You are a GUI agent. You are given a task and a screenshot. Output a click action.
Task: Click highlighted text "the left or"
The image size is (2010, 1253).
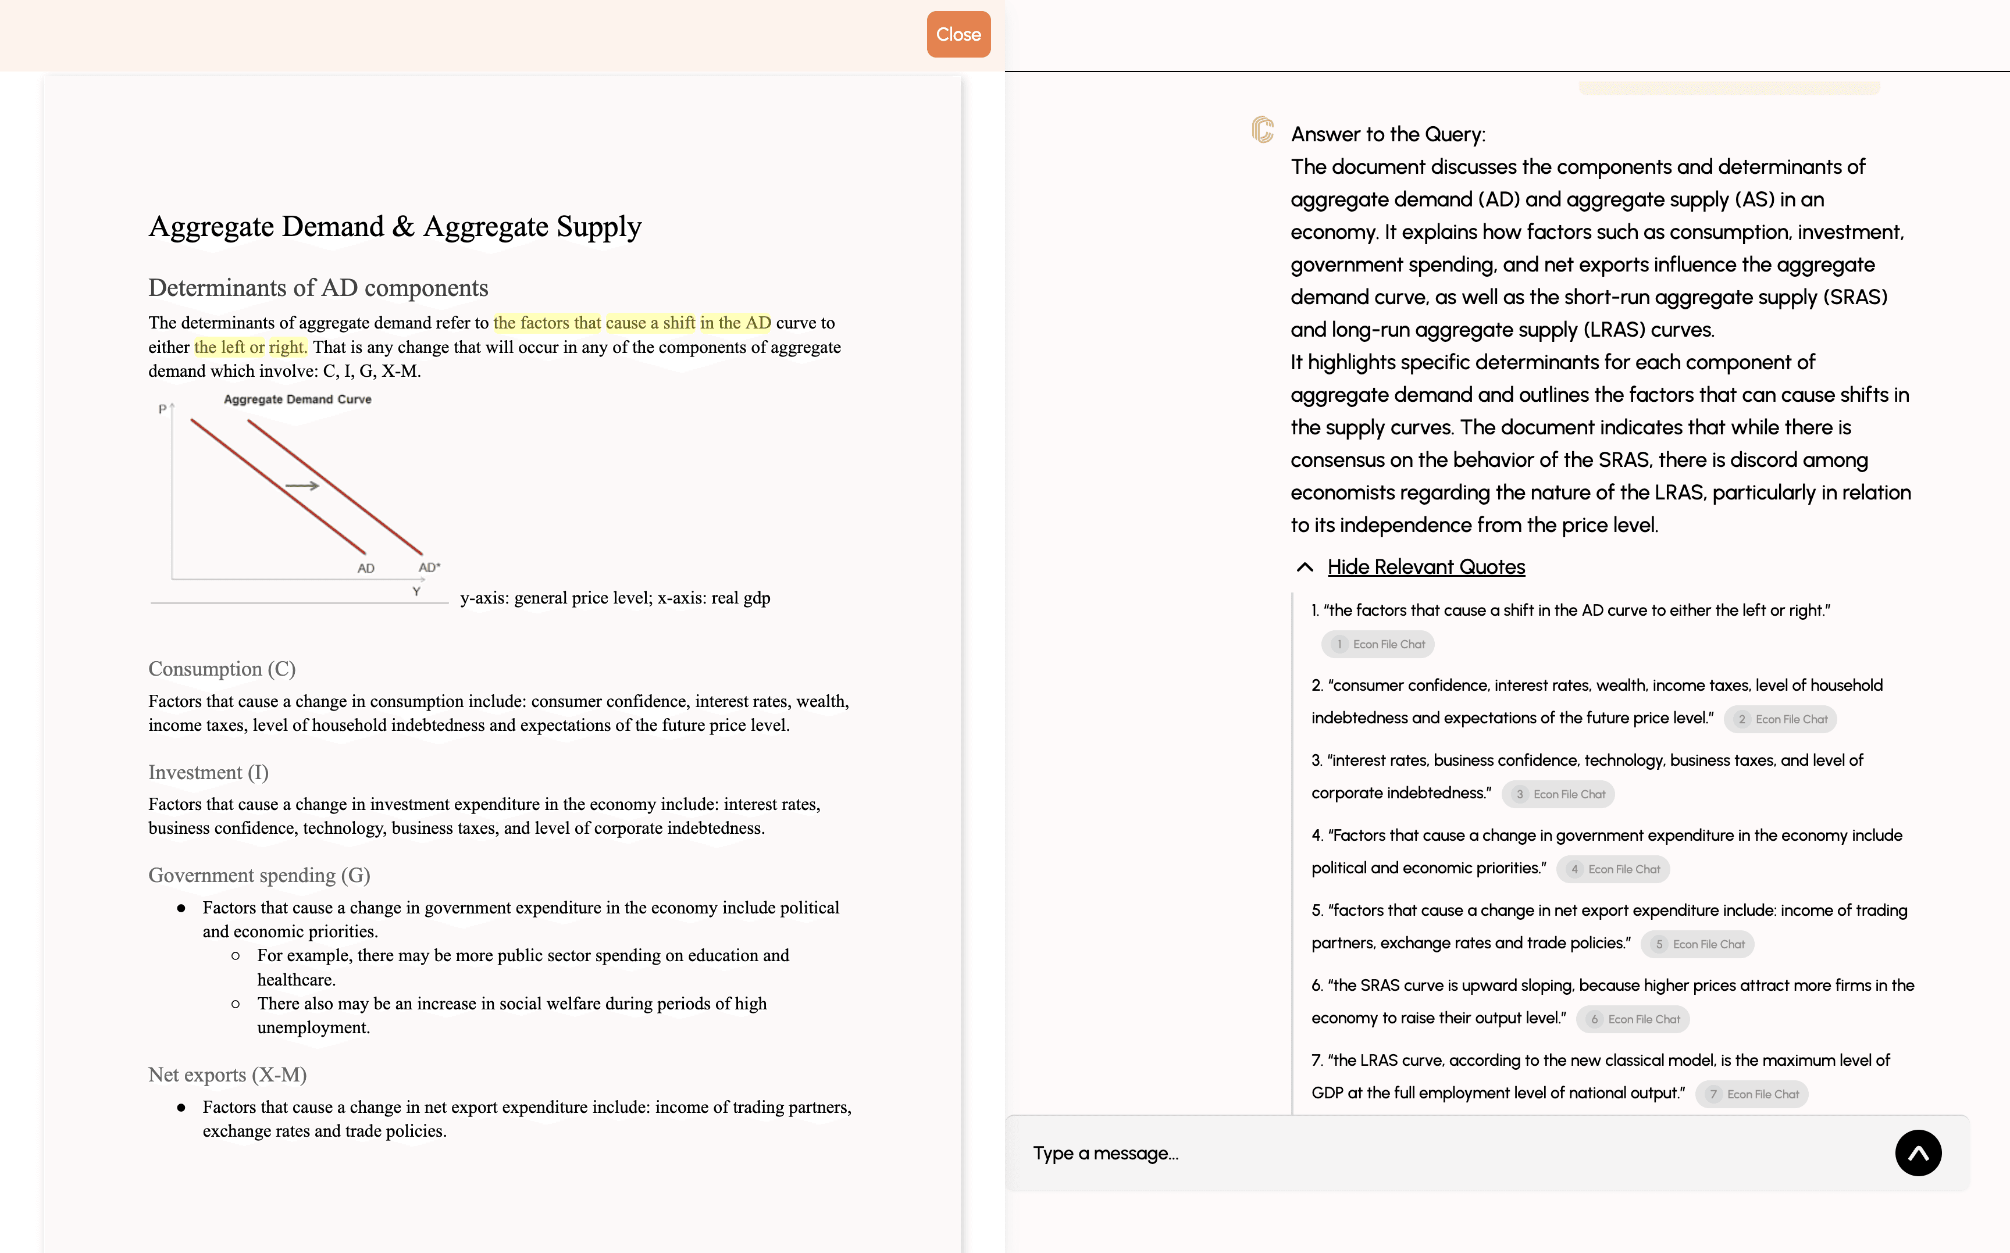[x=230, y=347]
